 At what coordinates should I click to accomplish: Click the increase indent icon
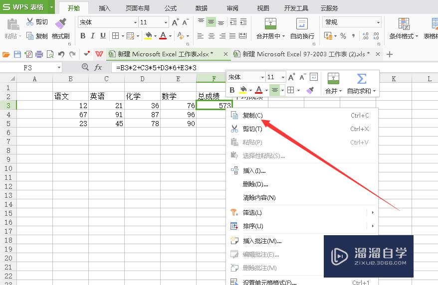(243, 22)
